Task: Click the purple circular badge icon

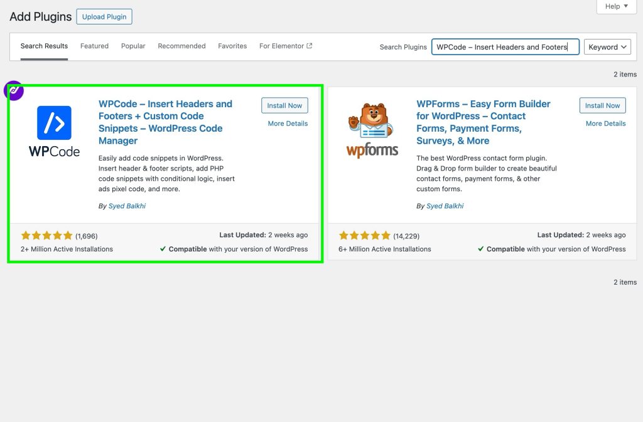Action: [14, 90]
